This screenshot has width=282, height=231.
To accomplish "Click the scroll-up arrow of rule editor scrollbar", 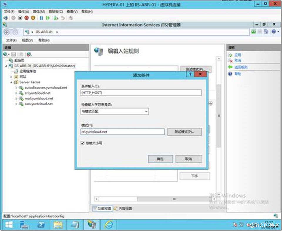I will [x=219, y=59].
